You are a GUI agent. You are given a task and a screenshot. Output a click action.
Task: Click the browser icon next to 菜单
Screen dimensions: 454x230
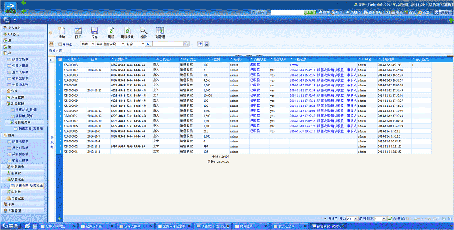(x=27, y=226)
